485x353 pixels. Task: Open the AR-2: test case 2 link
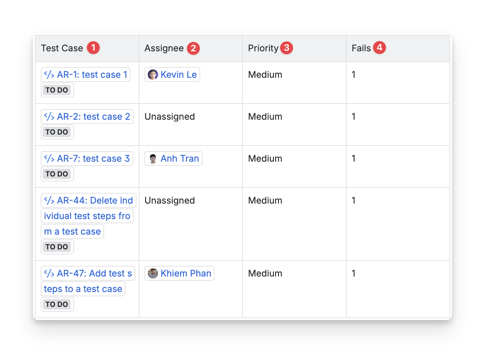point(93,116)
